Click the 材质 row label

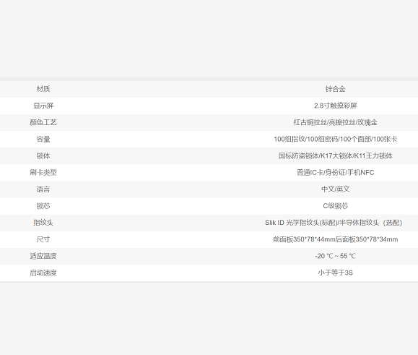pyautogui.click(x=43, y=89)
